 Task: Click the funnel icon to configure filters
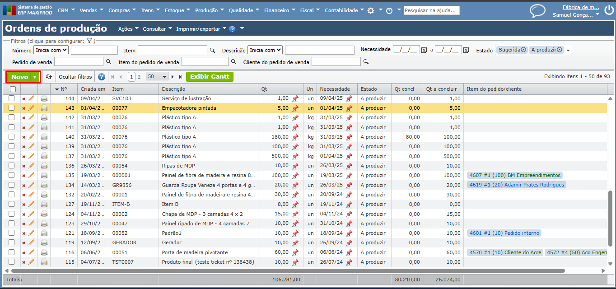89,41
